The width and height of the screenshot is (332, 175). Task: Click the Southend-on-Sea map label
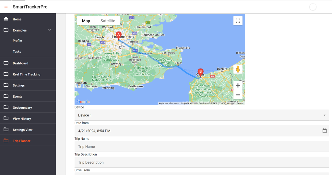(153, 35)
